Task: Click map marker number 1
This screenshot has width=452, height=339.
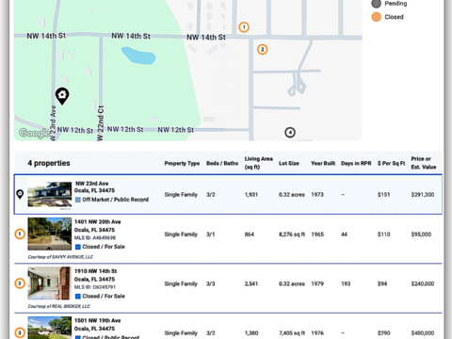Action: tap(244, 27)
